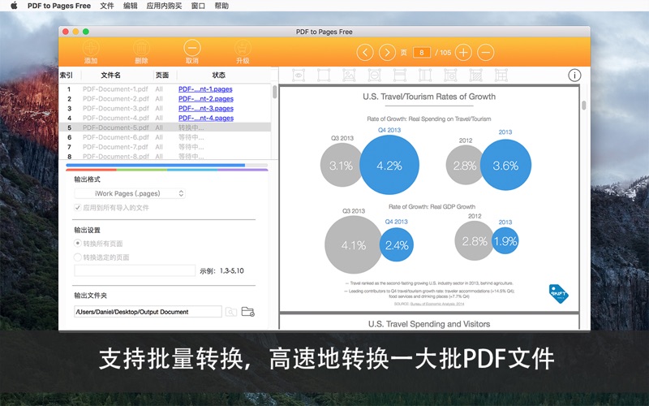Click the U.S. Travel/Tourism Rates of Growth page

click(429, 198)
